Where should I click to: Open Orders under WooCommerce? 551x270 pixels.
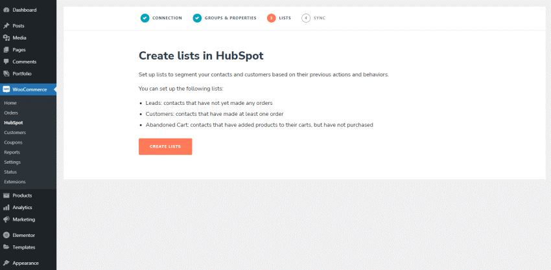pyautogui.click(x=11, y=113)
